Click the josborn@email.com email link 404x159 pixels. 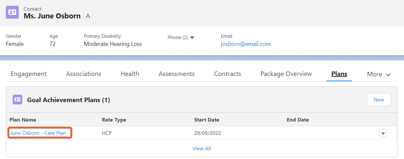pyautogui.click(x=246, y=44)
